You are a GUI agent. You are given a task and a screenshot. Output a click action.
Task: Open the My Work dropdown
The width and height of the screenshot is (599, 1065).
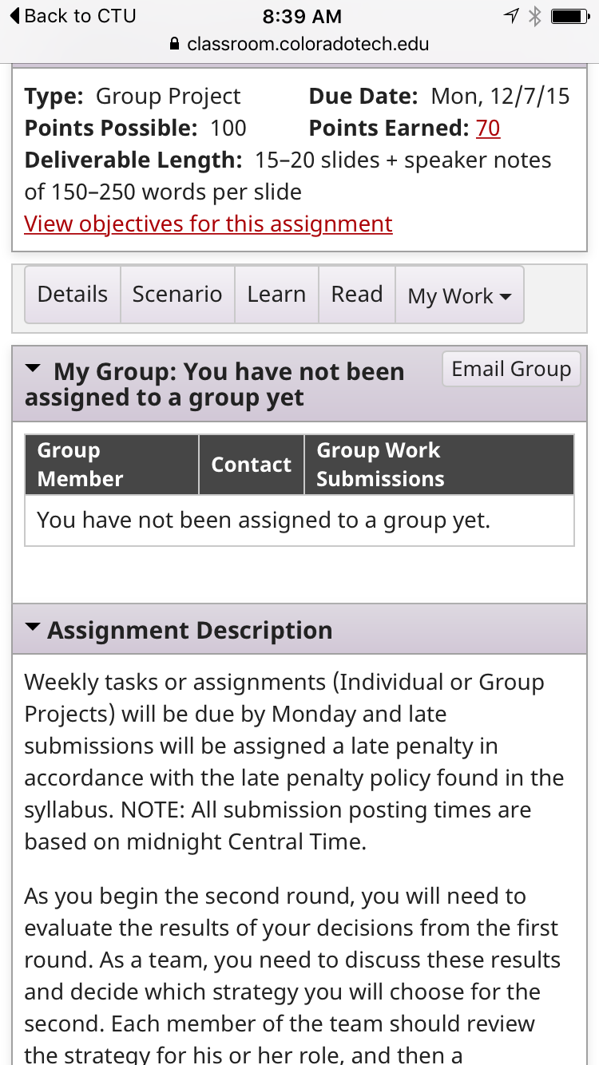click(459, 295)
